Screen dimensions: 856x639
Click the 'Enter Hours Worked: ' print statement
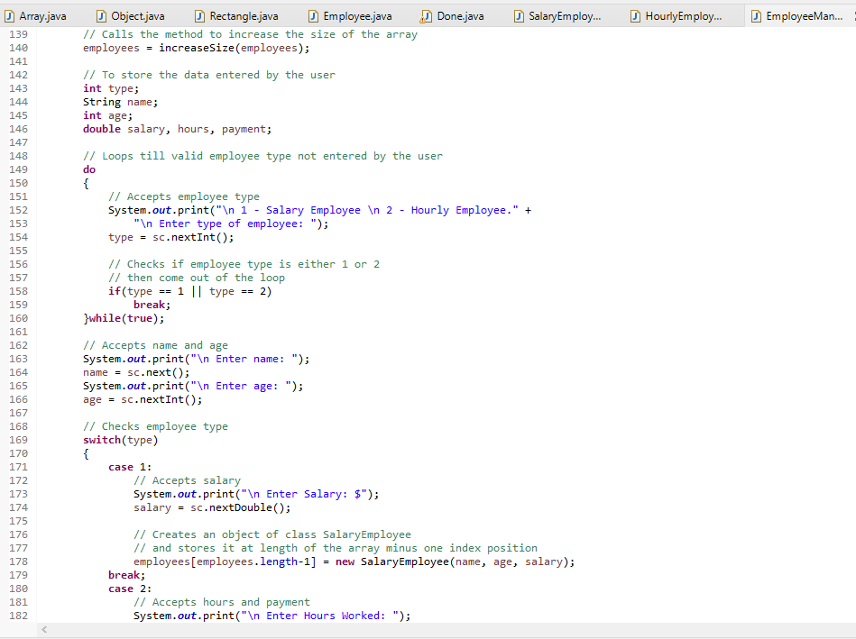[x=272, y=616]
